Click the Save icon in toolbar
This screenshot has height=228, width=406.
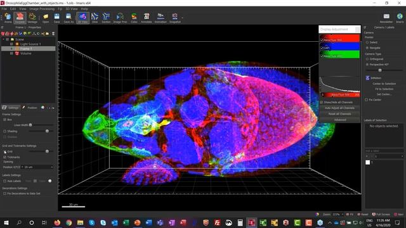click(56, 18)
